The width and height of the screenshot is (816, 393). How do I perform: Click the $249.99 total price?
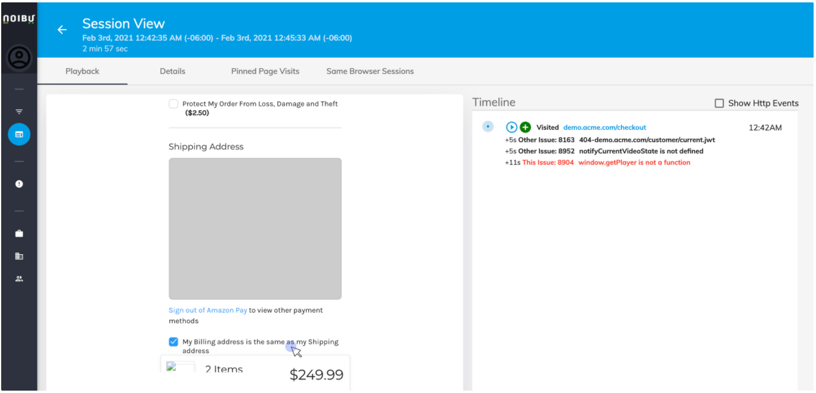[317, 375]
